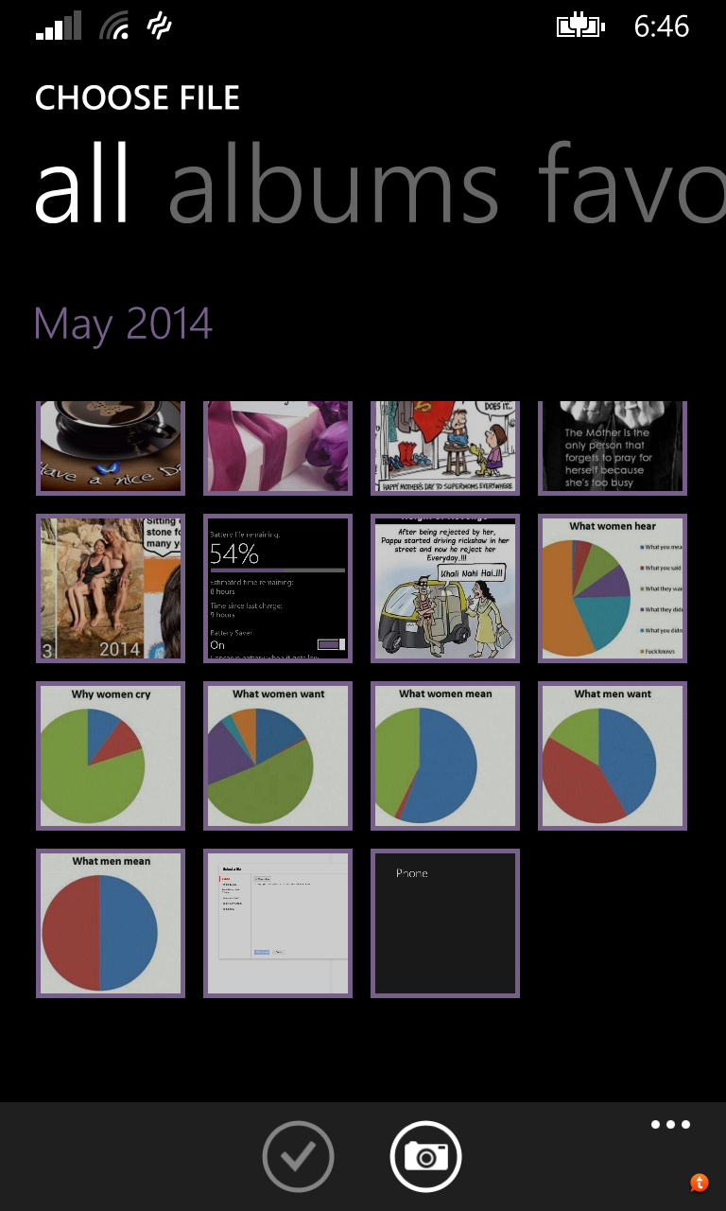Select the dark 'Phone' screenshot thumbnail
This screenshot has width=726, height=1211.
click(x=445, y=923)
